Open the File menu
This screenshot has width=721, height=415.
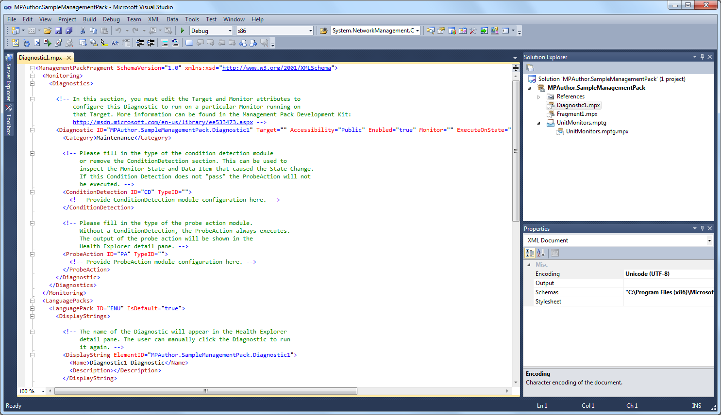pos(12,19)
